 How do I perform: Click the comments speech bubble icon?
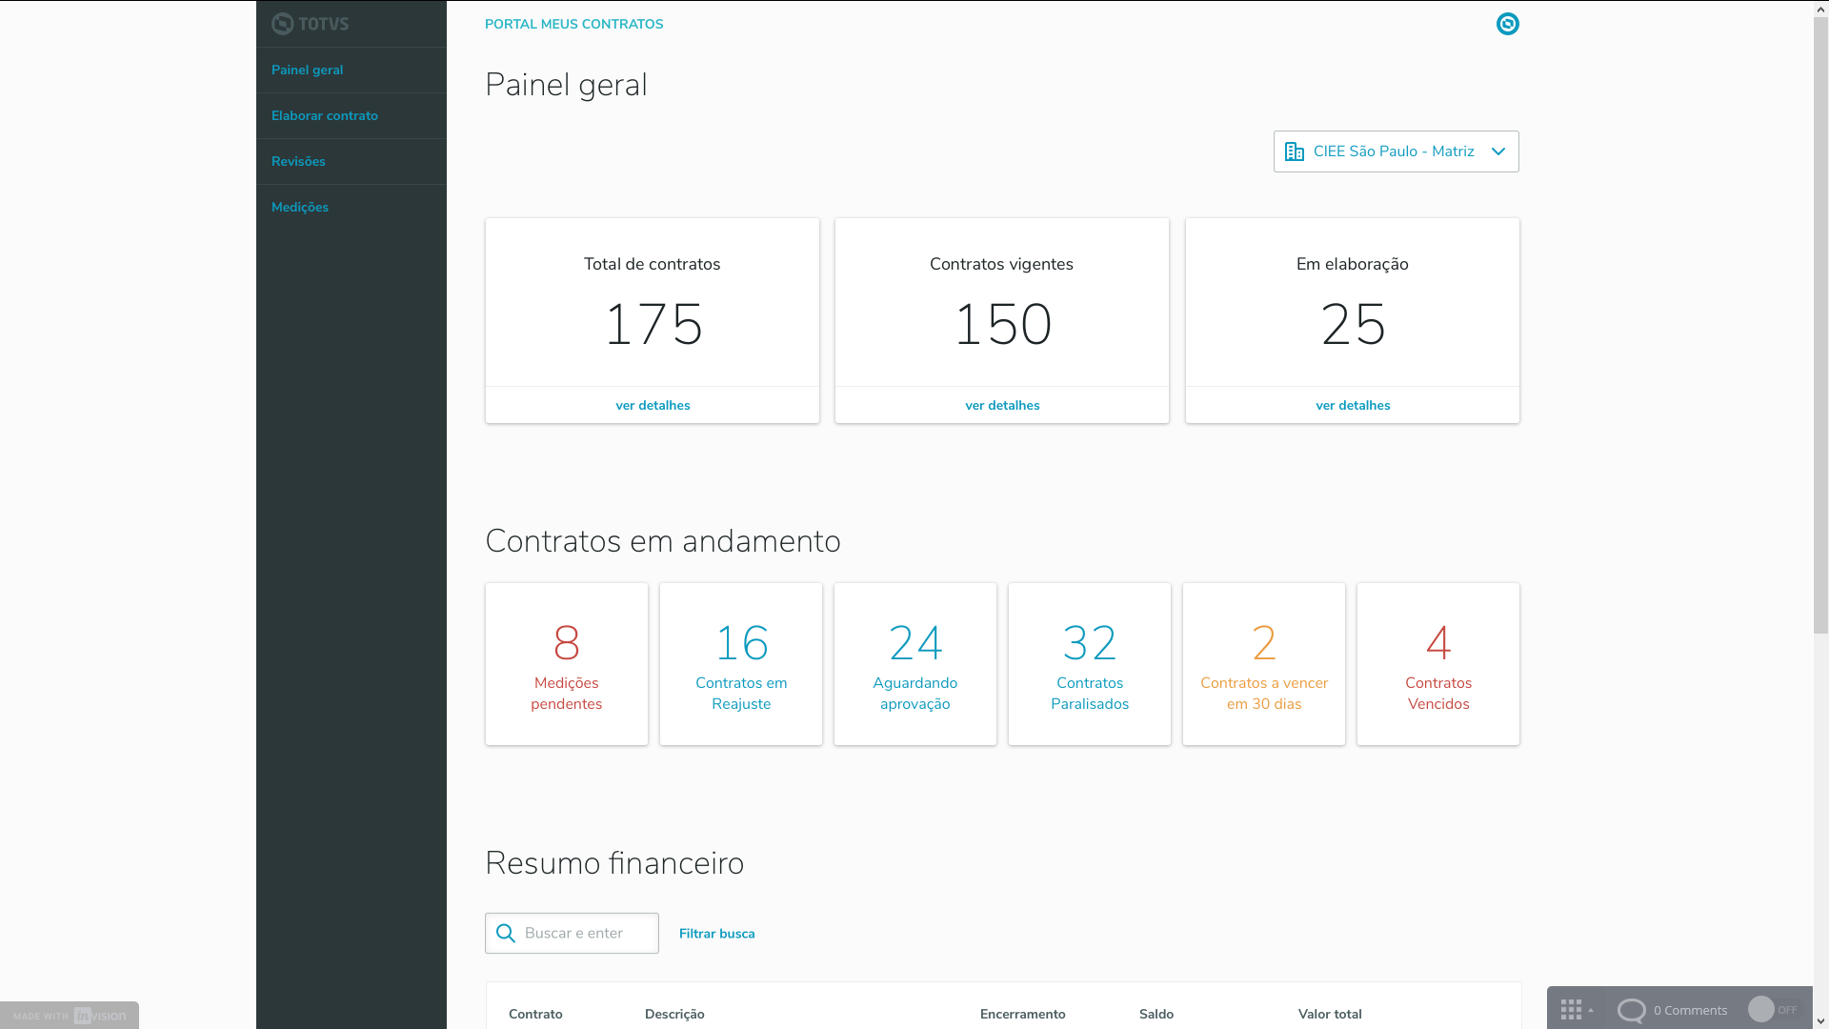(x=1631, y=1010)
